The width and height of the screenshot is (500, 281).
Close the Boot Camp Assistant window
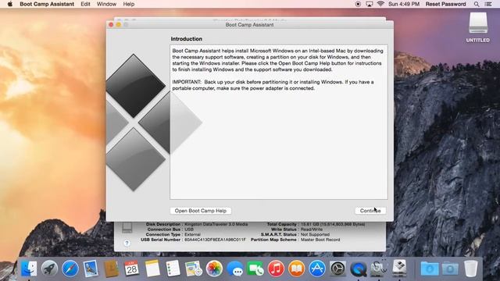tap(111, 25)
